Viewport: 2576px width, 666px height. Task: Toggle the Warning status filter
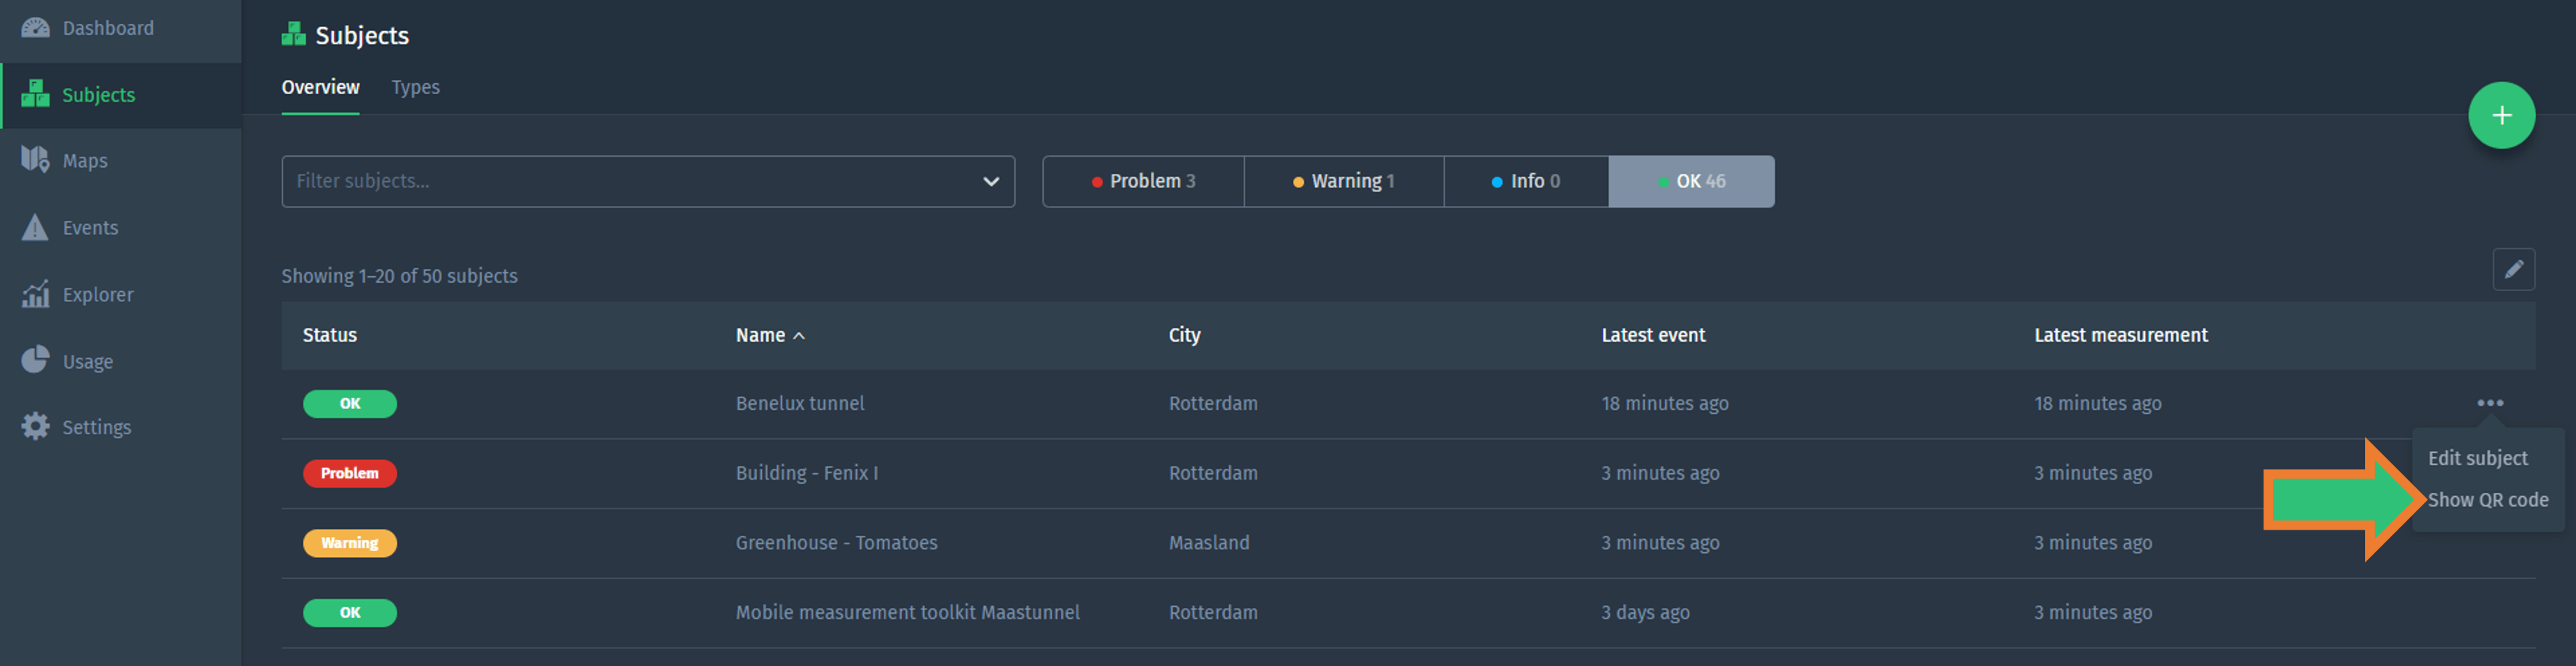pyautogui.click(x=1343, y=182)
